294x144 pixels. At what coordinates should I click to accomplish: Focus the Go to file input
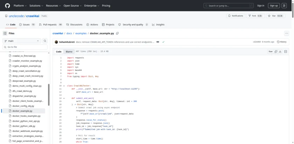(25, 47)
